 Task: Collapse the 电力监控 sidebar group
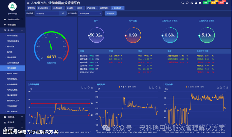13,30
